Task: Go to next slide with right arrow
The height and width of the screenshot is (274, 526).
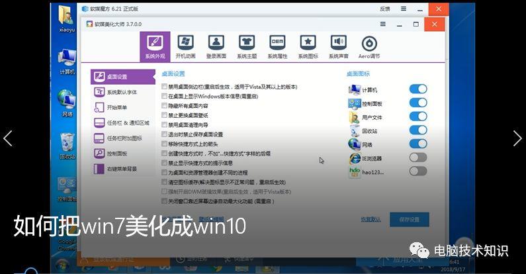Action: pos(517,138)
